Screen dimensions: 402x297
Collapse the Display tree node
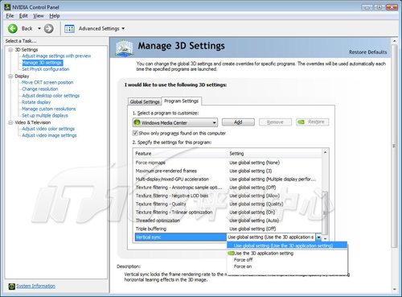pos(10,76)
